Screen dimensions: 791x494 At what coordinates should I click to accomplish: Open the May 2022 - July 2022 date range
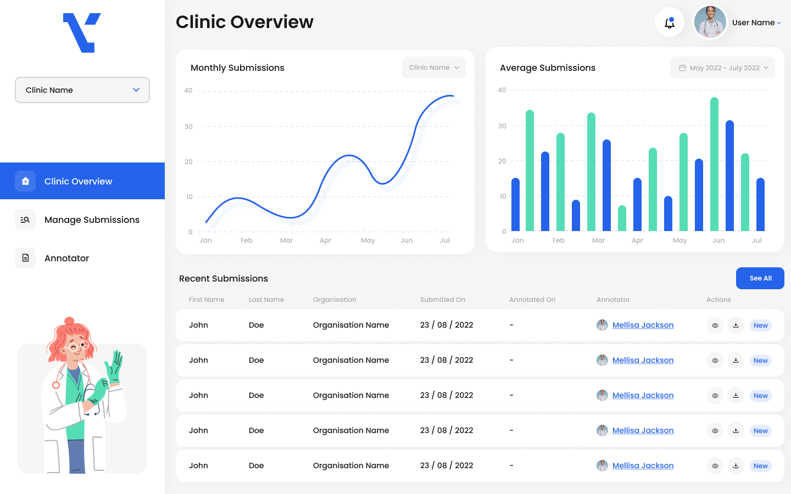pyautogui.click(x=722, y=68)
